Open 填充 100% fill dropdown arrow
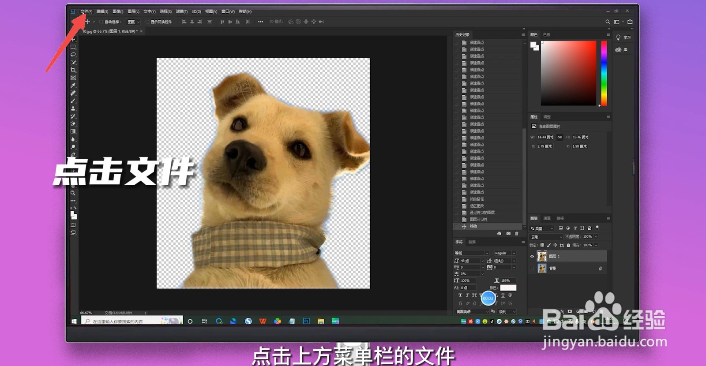This screenshot has height=366, width=706. [x=596, y=245]
